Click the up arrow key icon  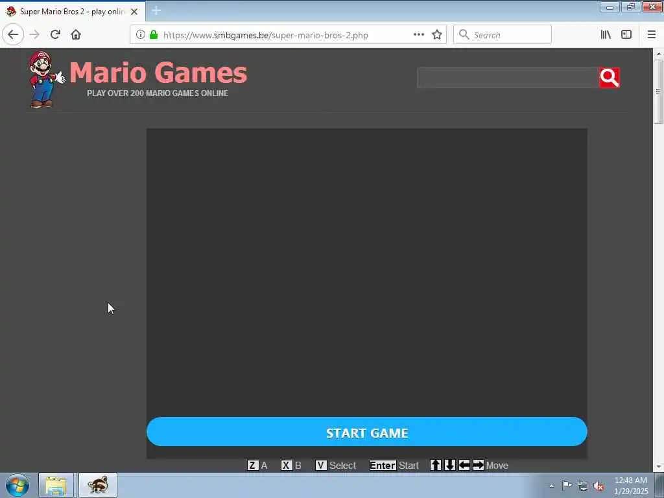click(x=435, y=465)
